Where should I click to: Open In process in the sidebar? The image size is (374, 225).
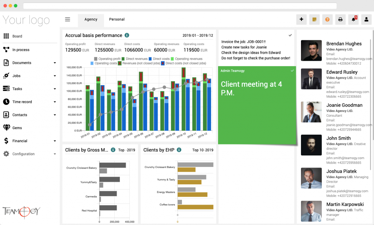coord(21,50)
